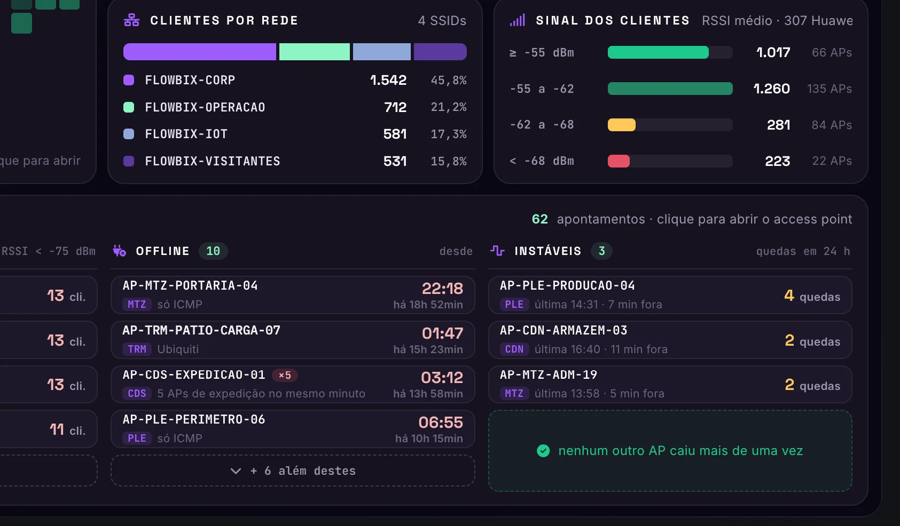Click the 'há 10h 15min' duration text
Image resolution: width=900 pixels, height=526 pixels.
pyautogui.click(x=429, y=439)
